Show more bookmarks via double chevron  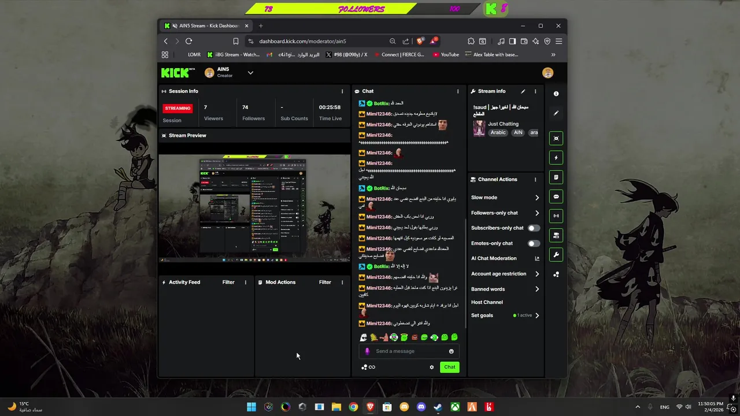pos(553,55)
